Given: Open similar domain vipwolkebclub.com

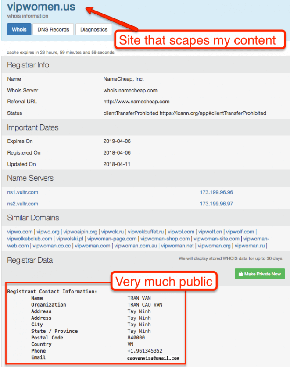Looking at the screenshot, I should 30,239.
